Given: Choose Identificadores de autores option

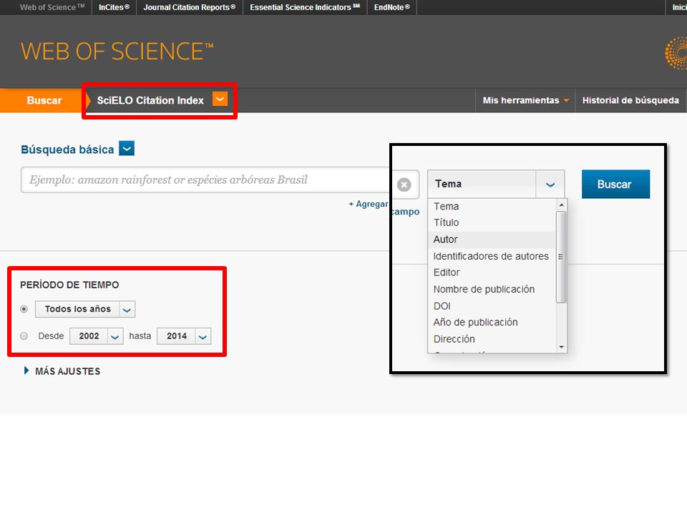Looking at the screenshot, I should pyautogui.click(x=492, y=256).
